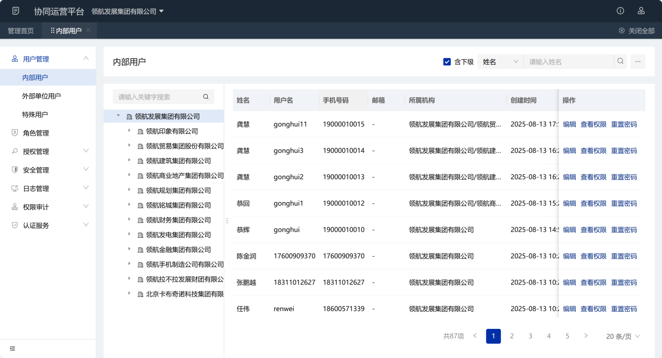The height and width of the screenshot is (358, 662).
Task: Click 编辑 for user renwei
Action: 569,309
